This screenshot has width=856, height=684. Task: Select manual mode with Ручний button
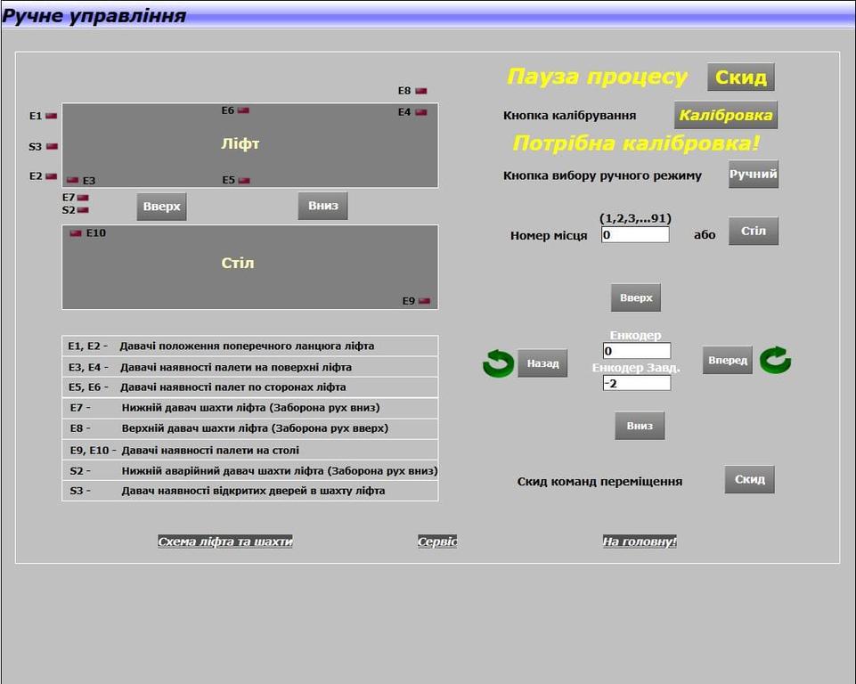[753, 175]
